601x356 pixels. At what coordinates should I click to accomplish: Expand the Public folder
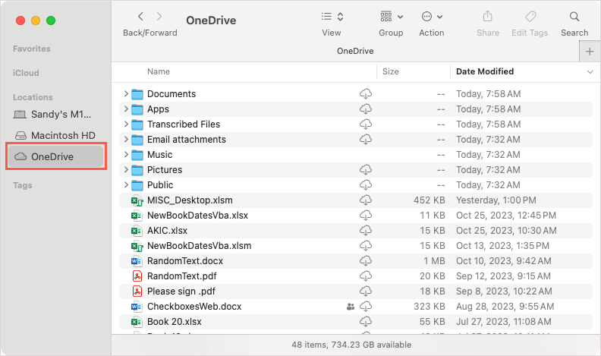pyautogui.click(x=126, y=184)
